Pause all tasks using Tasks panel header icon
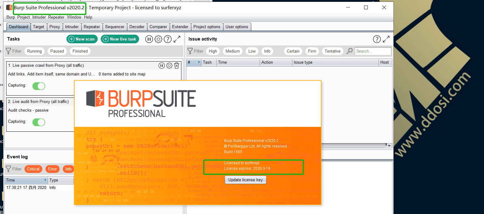The height and width of the screenshot is (214, 484). [x=149, y=39]
